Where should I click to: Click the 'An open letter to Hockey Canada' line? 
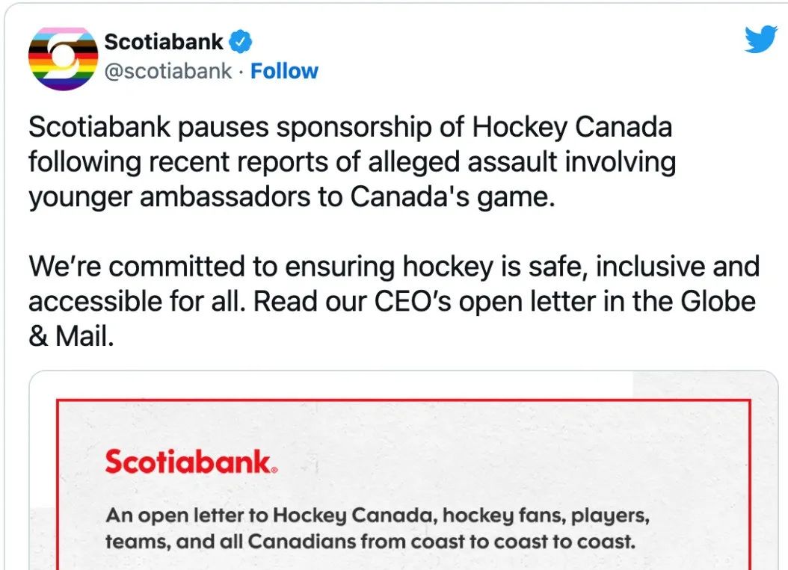(378, 515)
